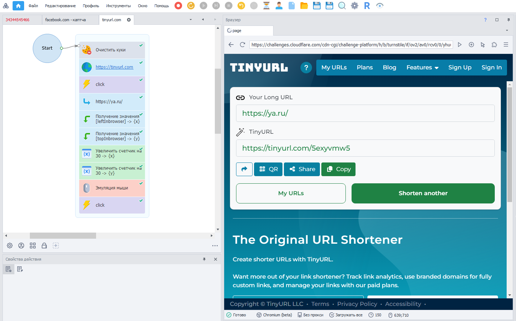
Task: Click the question mark in Браузер panel header
Action: click(485, 20)
